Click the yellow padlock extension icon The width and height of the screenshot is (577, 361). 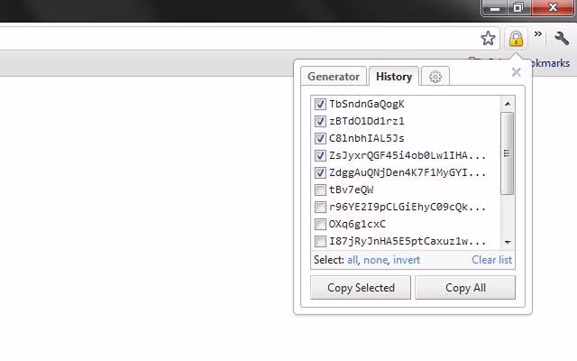click(516, 38)
